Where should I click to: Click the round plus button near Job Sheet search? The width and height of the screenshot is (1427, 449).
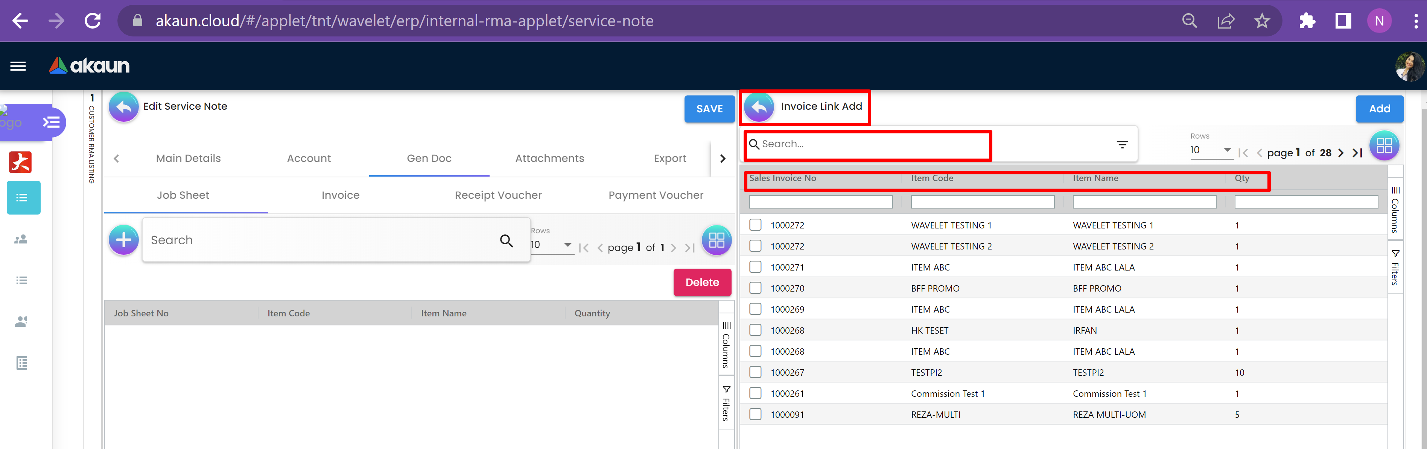click(123, 240)
